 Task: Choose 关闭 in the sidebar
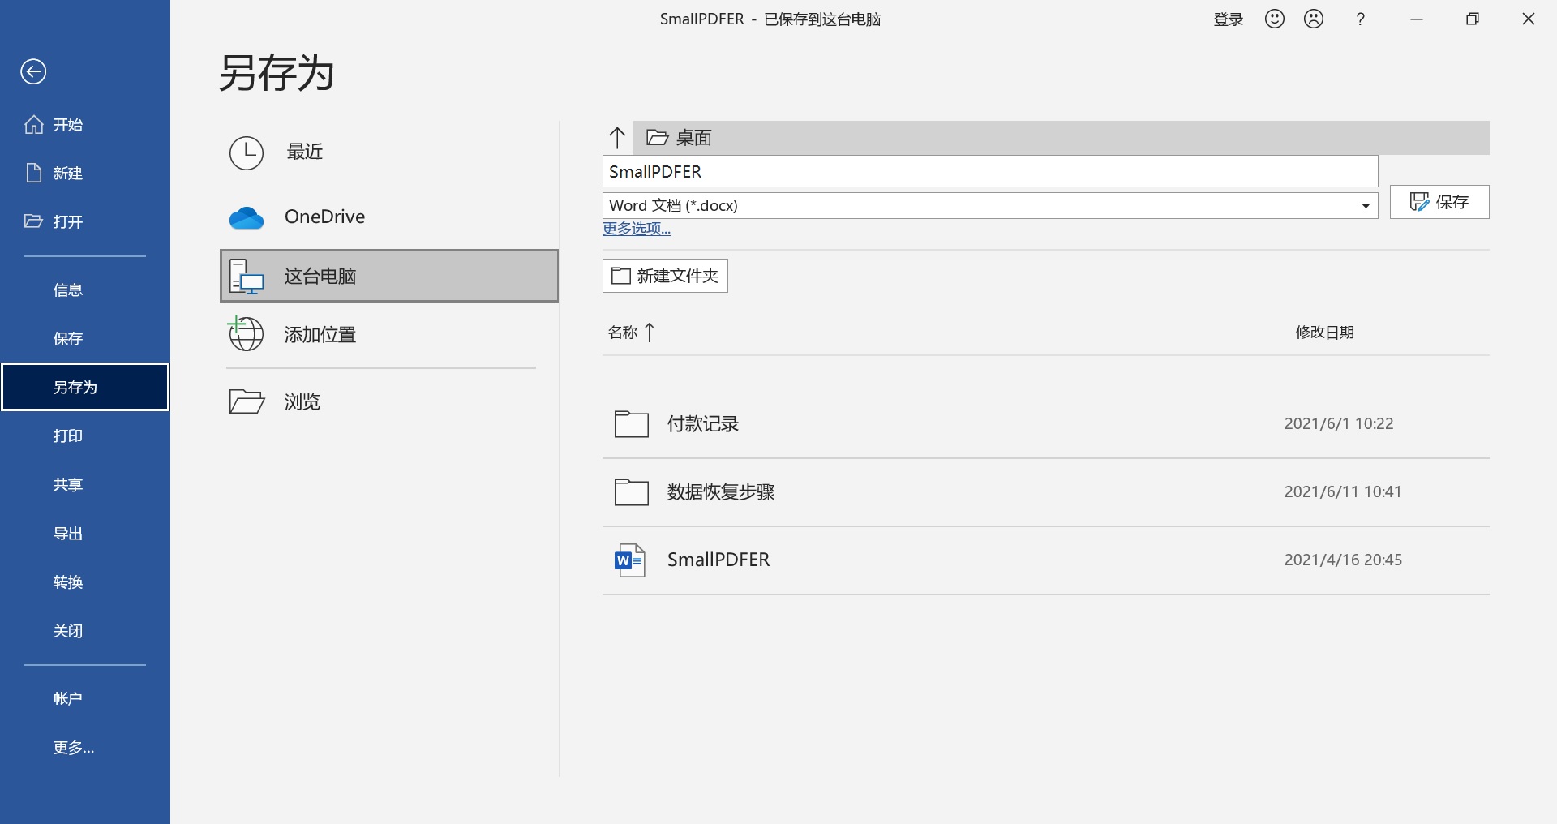click(x=68, y=631)
